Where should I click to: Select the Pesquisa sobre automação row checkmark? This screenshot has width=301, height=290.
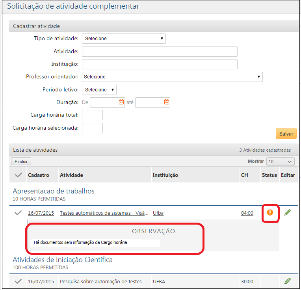point(18,281)
